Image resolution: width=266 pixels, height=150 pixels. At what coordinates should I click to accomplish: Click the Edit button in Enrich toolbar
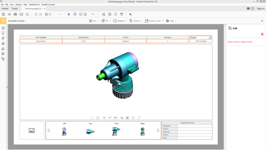coord(93,21)
